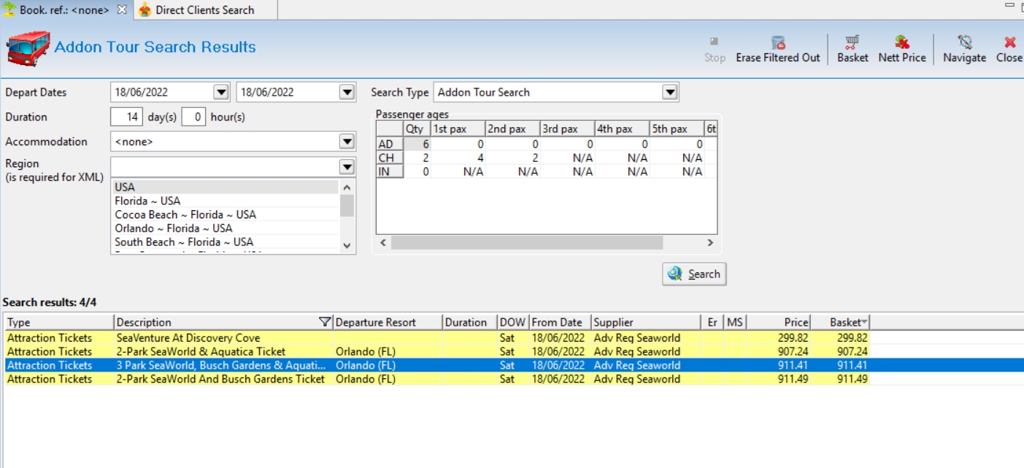Click the Er column header

coord(712,322)
